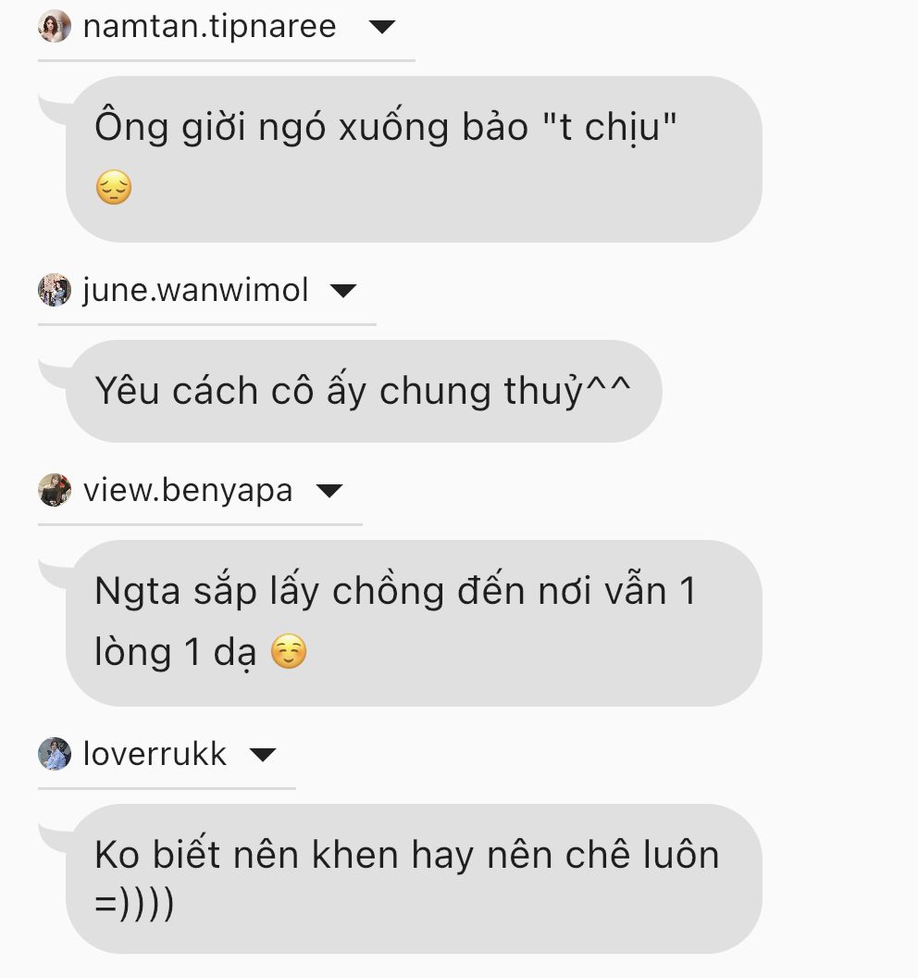The width and height of the screenshot is (918, 978).
Task: Select the "Yêu cách cô ấy chung thuỷ" bubble
Action: tap(364, 392)
